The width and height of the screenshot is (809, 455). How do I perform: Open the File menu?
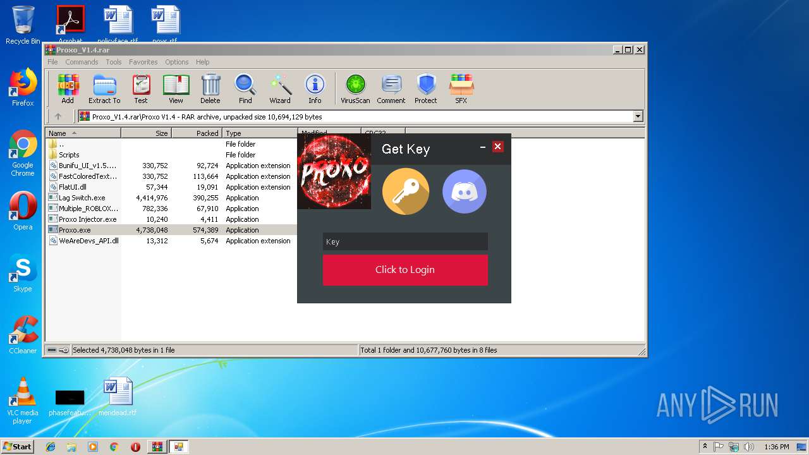pos(52,62)
